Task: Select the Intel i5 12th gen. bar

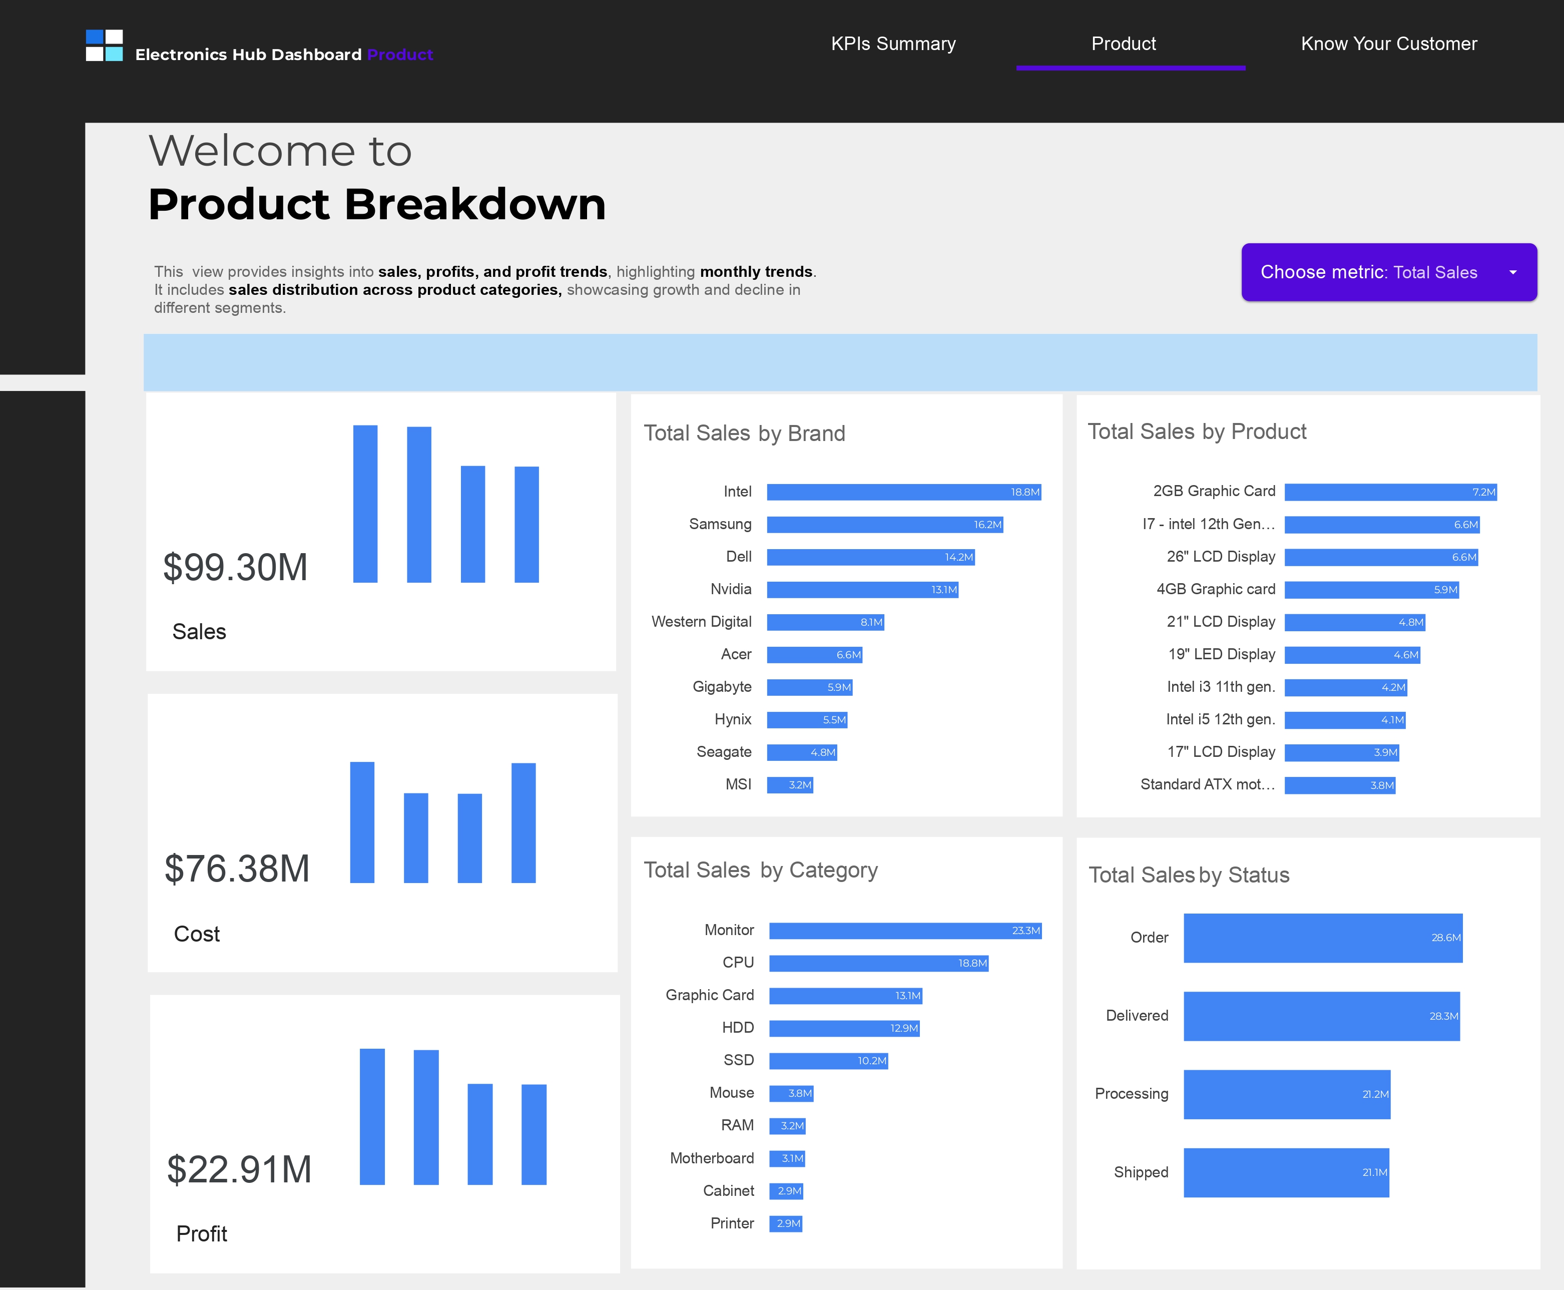Action: click(1345, 720)
